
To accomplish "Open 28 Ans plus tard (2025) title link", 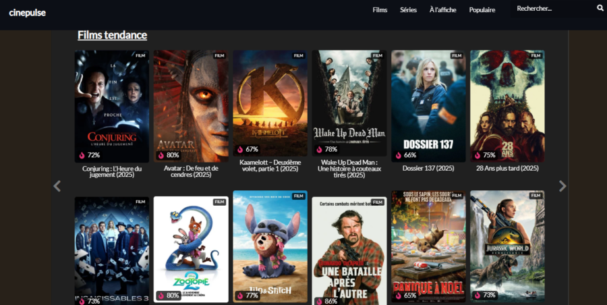I will click(x=507, y=169).
